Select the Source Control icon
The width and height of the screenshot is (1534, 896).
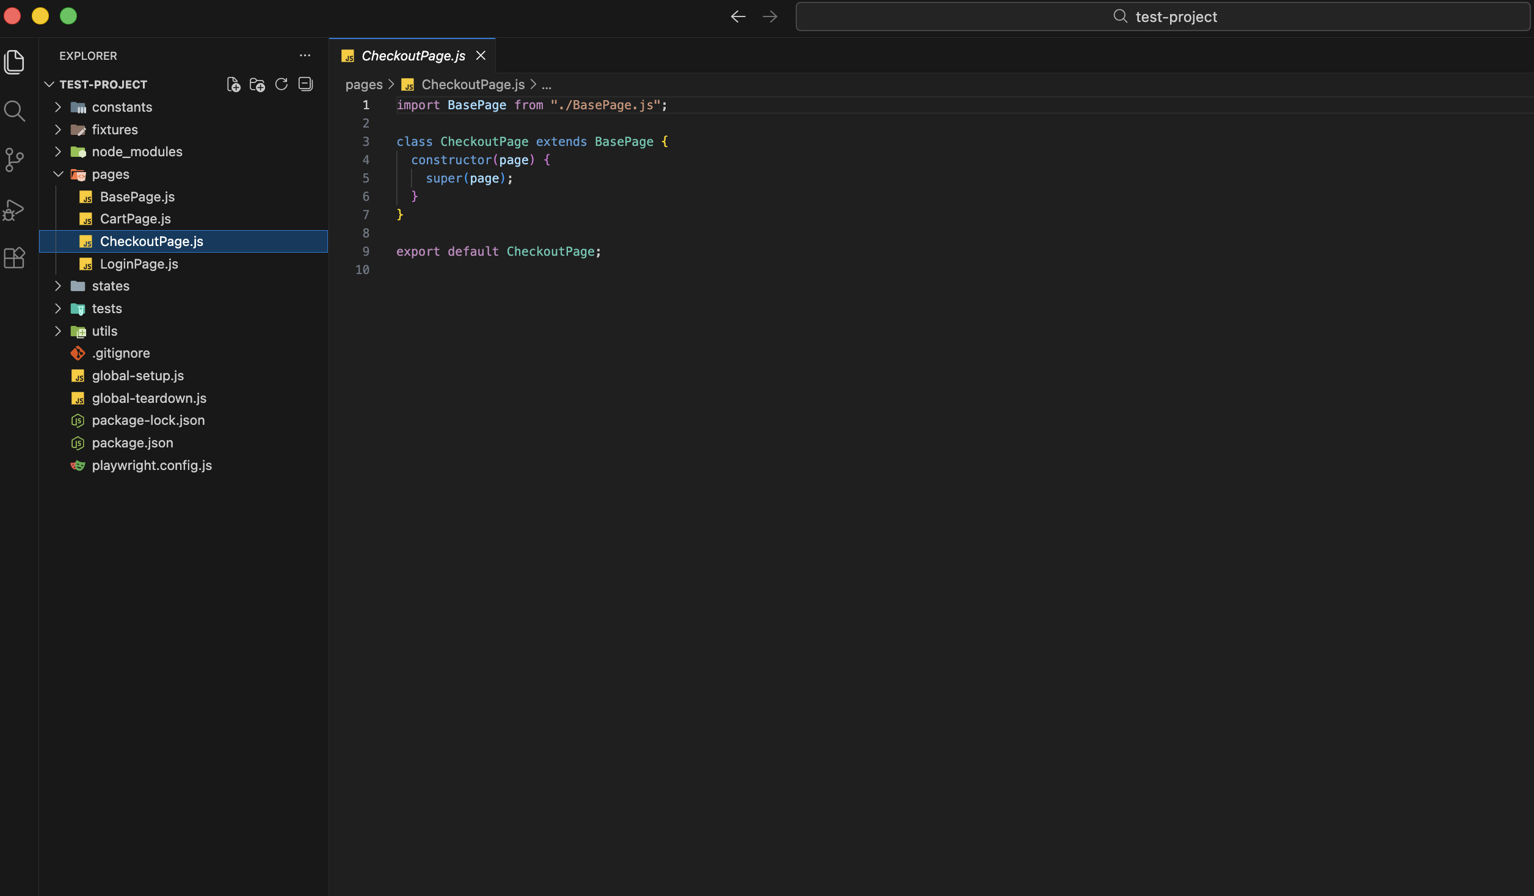(x=14, y=159)
